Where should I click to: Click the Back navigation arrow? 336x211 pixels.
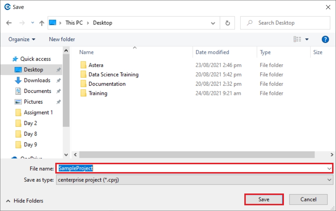click(x=9, y=23)
